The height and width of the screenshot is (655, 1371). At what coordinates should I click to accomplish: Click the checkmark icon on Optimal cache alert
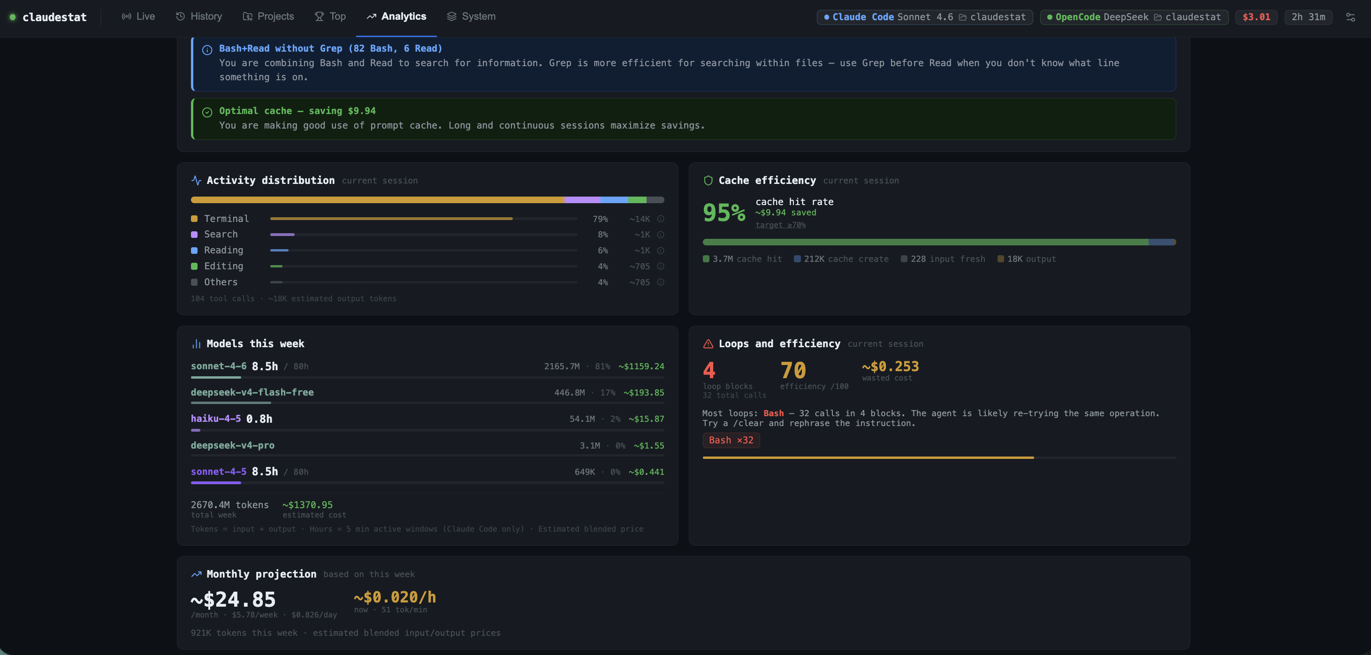coord(207,112)
